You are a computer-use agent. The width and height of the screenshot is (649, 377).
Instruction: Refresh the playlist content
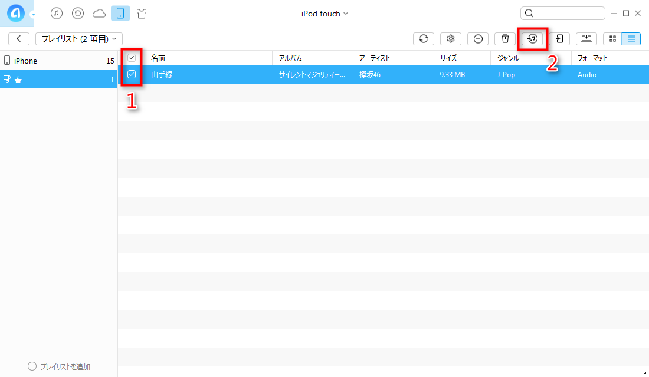(424, 38)
